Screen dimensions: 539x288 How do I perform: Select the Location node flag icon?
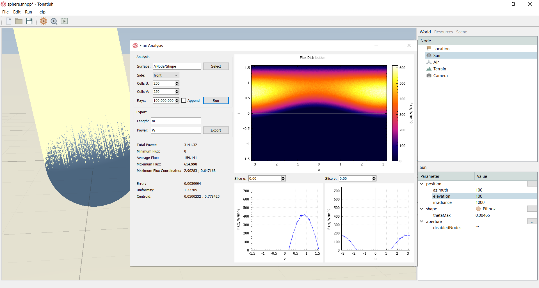tap(429, 49)
